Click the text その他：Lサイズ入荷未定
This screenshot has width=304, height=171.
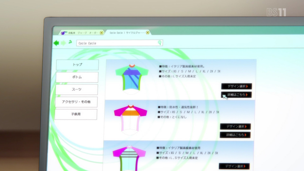click(x=177, y=76)
